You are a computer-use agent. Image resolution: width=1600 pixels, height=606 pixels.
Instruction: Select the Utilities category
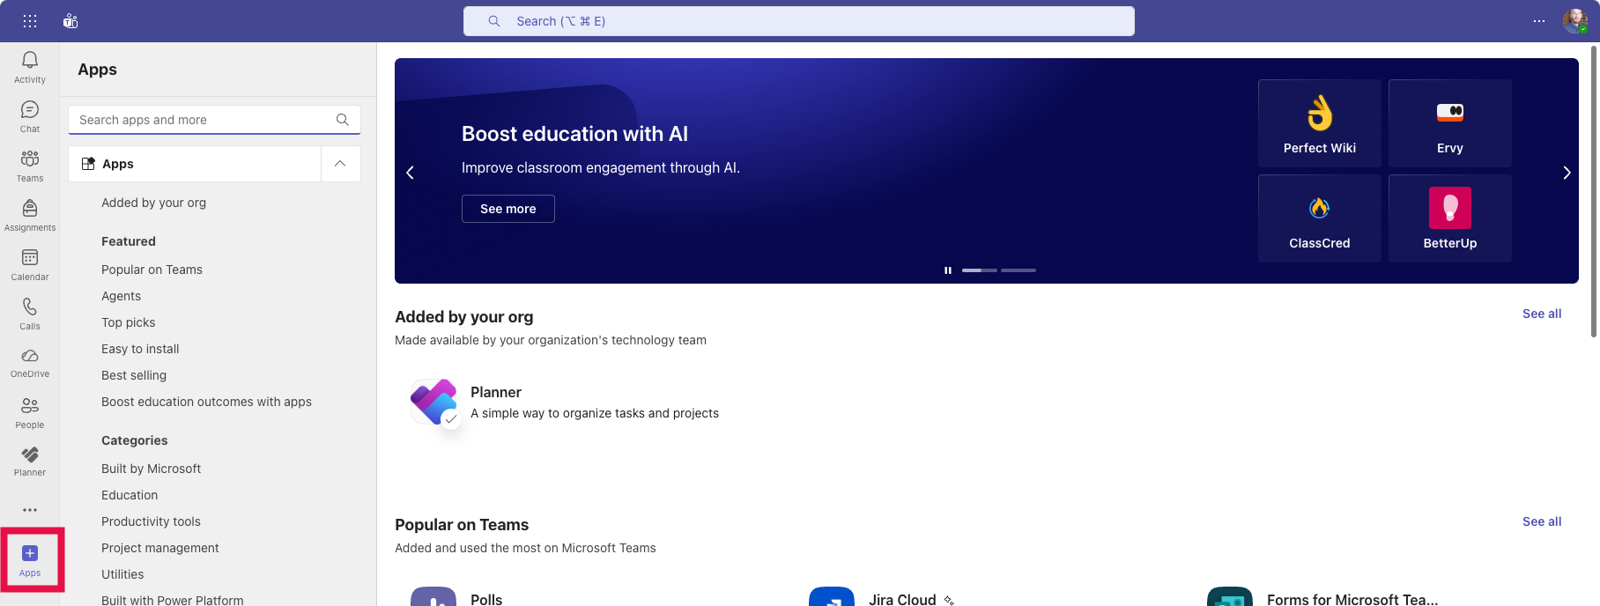(122, 574)
